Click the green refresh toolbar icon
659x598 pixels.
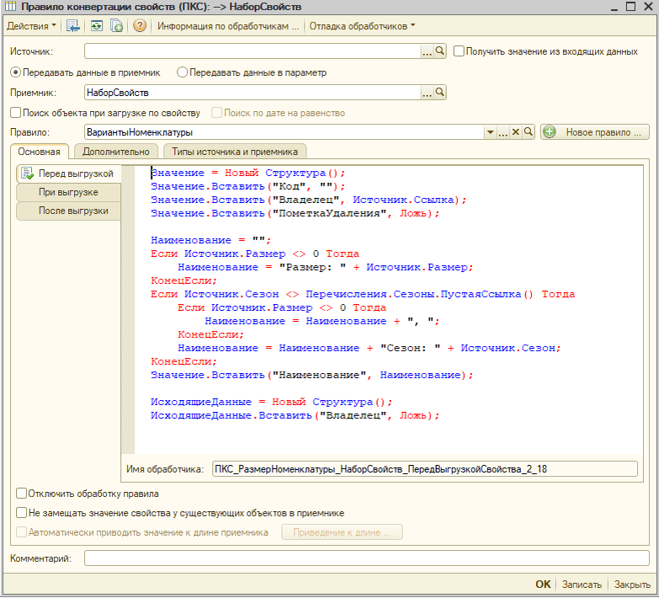click(x=97, y=26)
